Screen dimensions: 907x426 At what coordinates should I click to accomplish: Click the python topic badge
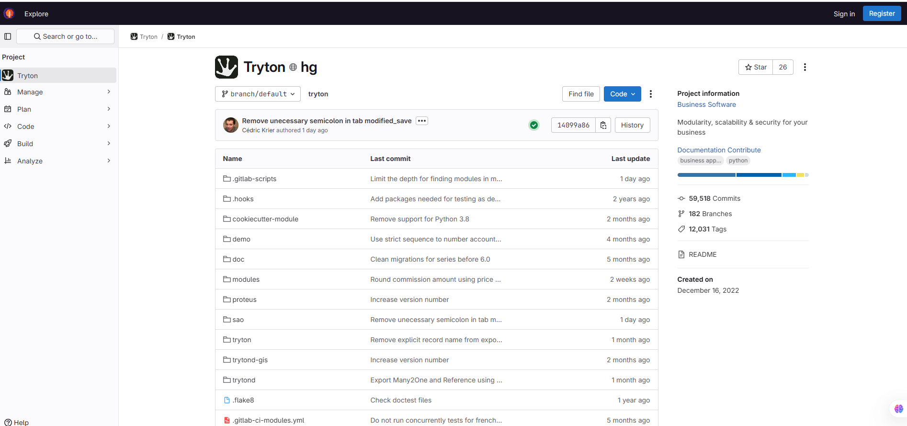[x=738, y=161]
